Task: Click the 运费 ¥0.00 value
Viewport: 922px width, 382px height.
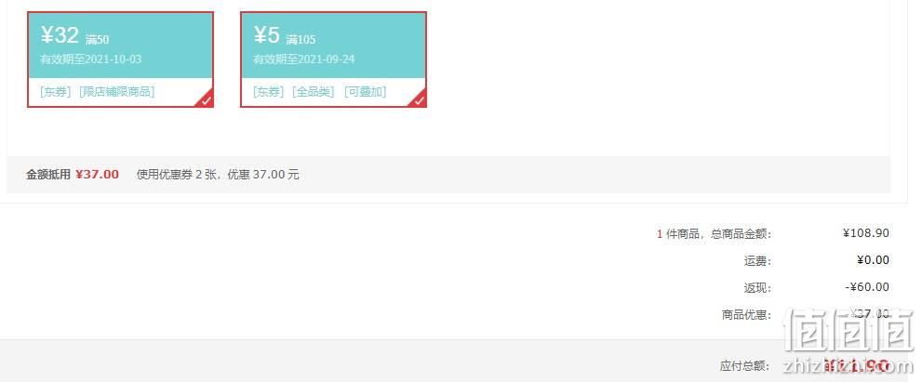Action: 873,260
